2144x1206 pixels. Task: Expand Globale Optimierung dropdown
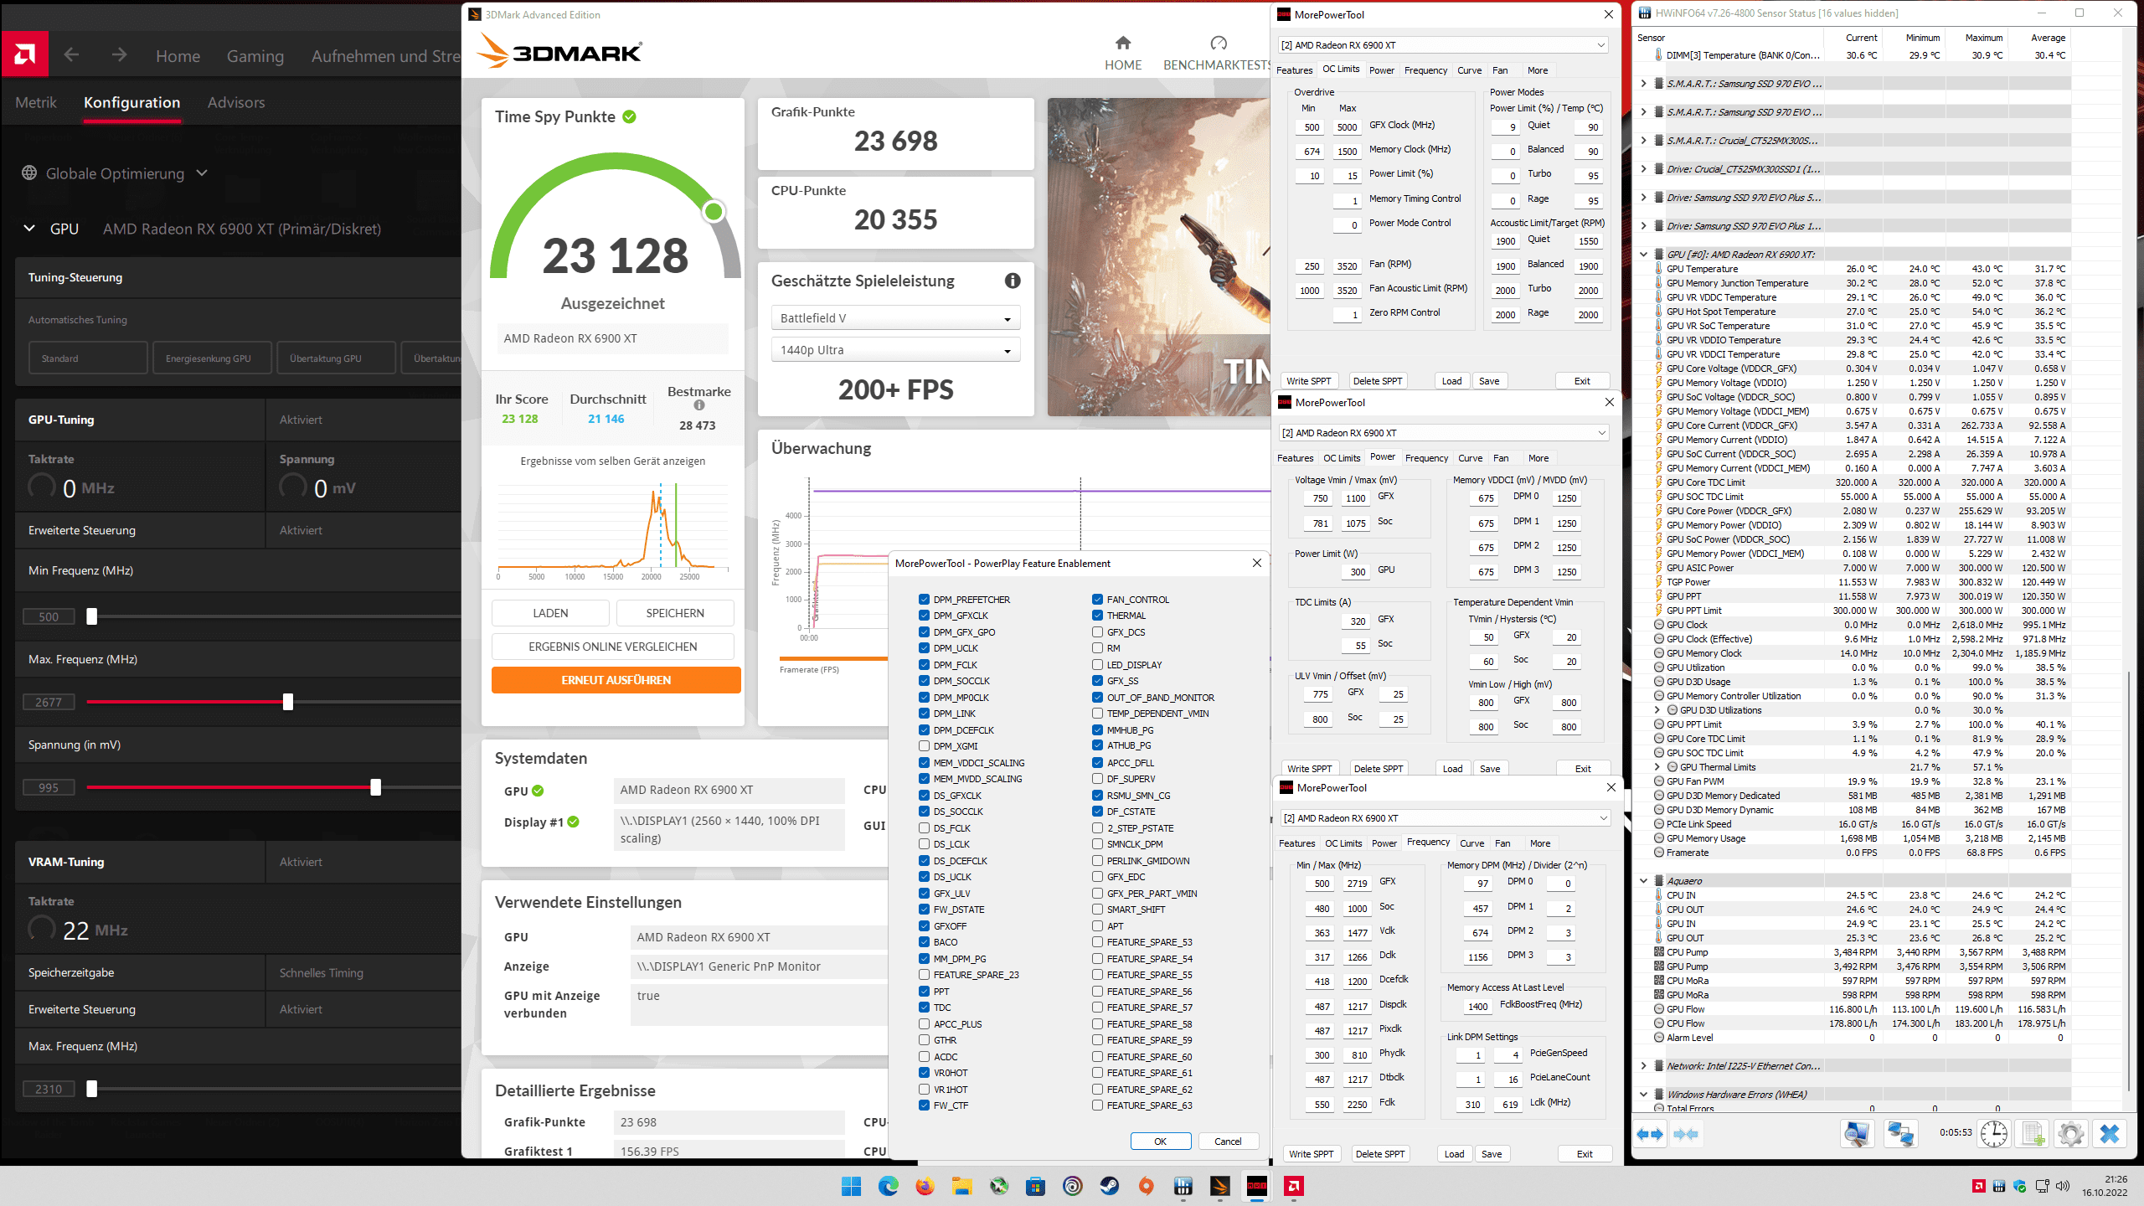[202, 173]
